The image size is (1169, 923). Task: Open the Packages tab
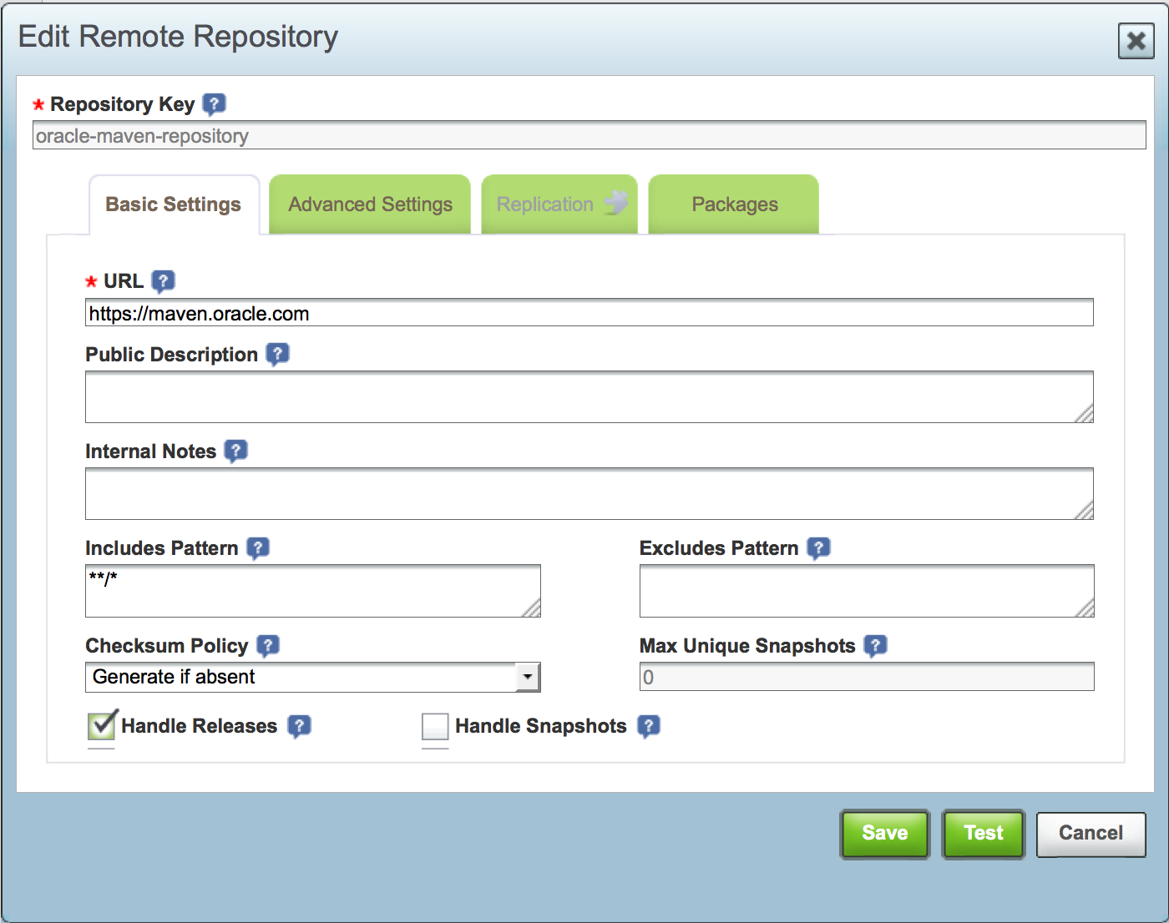tap(734, 204)
